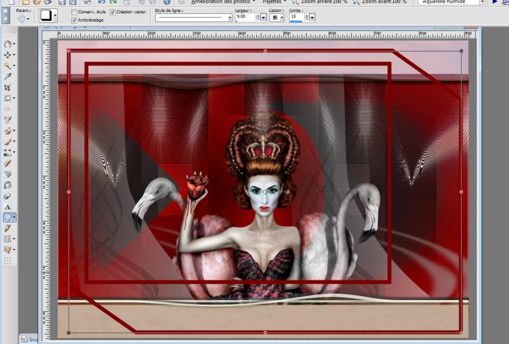Pin the tool options palette
This screenshot has width=509, height=344.
pyautogui.click(x=5, y=18)
